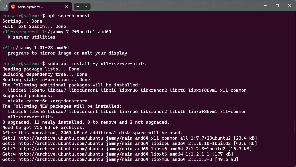Click the maximize icon in the title bar
This screenshot has width=296, height=167.
point(277,6)
